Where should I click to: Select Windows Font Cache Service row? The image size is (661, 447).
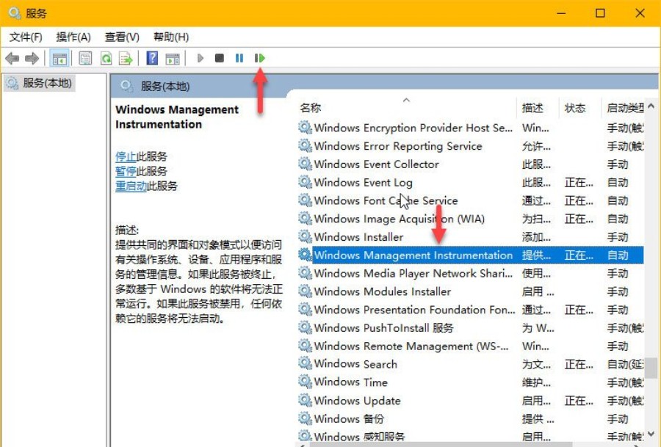471,200
